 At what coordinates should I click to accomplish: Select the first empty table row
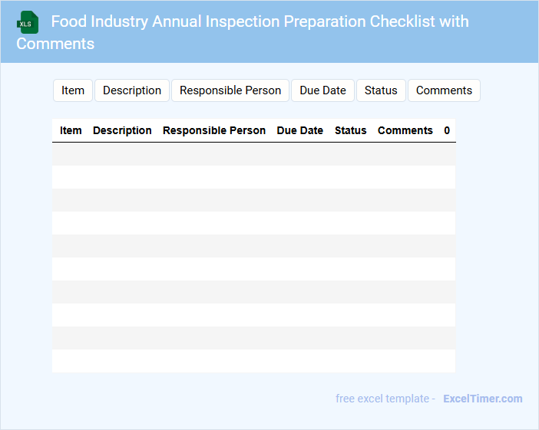[x=253, y=154]
